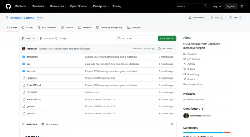Click the branches icon beside 1 Branch
Image resolution: width=250 pixels, height=137 pixels.
41,39
